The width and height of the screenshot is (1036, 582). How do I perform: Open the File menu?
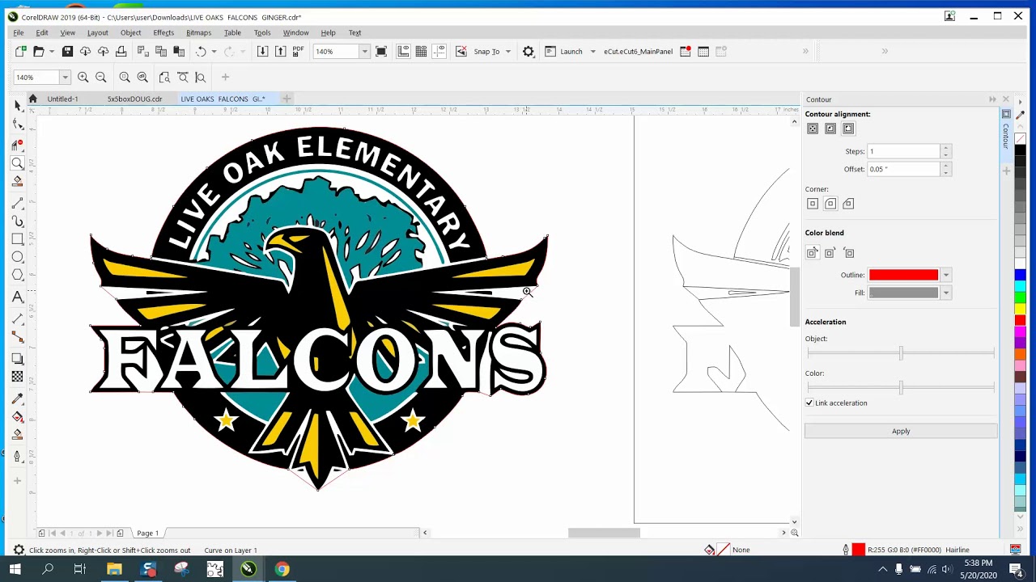tap(18, 32)
